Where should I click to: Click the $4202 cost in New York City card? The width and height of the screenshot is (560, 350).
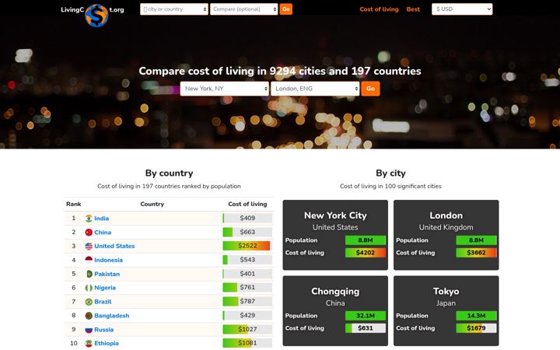pos(365,253)
